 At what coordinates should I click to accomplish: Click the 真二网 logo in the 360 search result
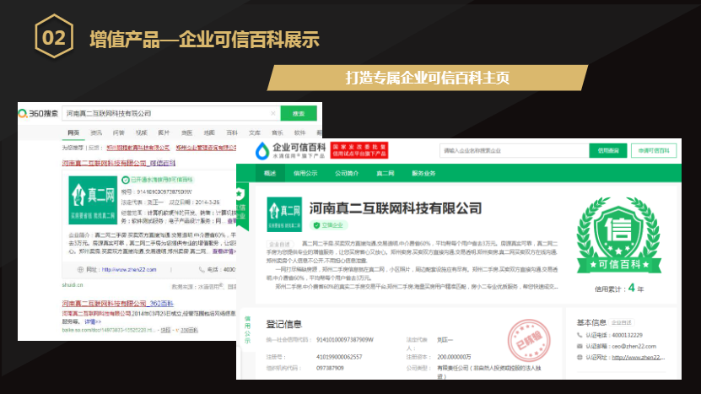click(x=93, y=200)
